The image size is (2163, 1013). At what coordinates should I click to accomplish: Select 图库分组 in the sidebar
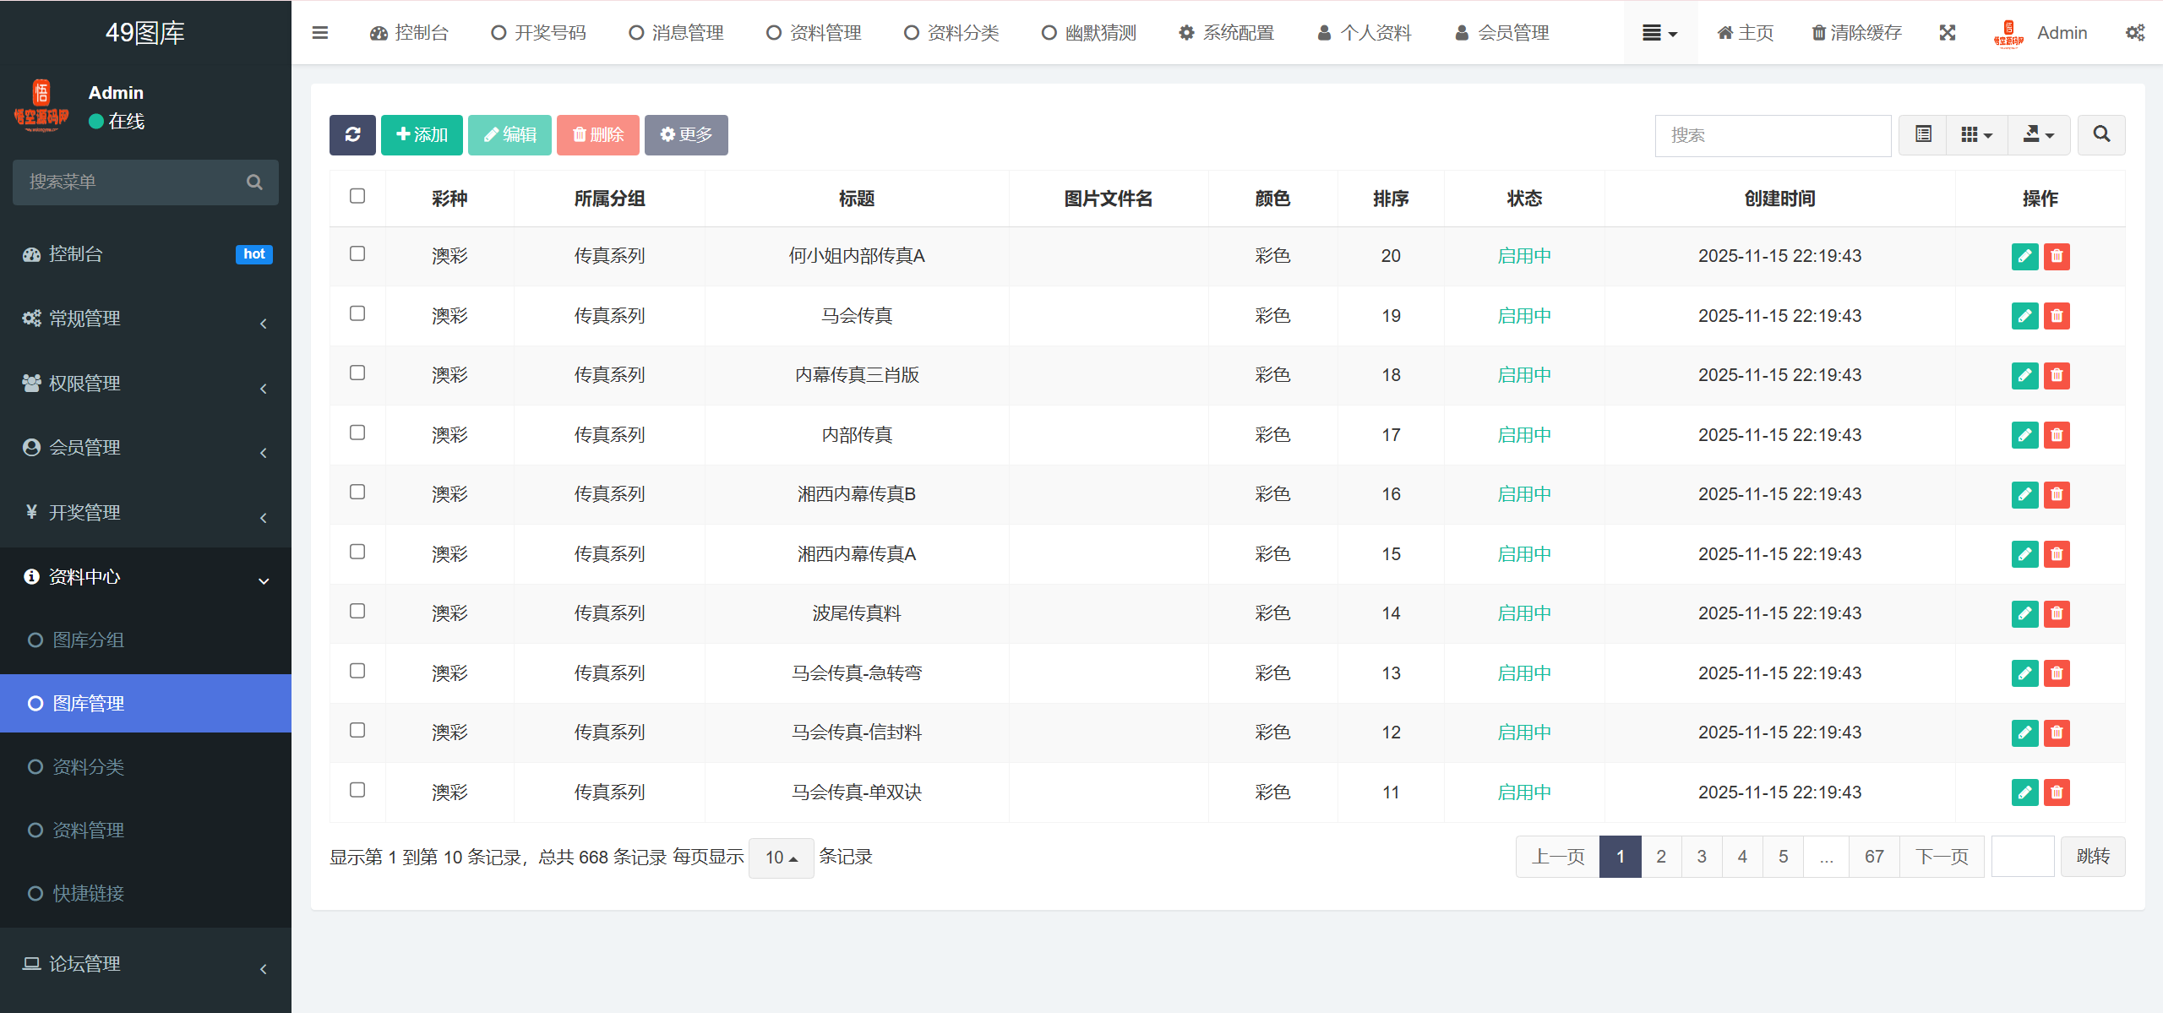click(89, 640)
